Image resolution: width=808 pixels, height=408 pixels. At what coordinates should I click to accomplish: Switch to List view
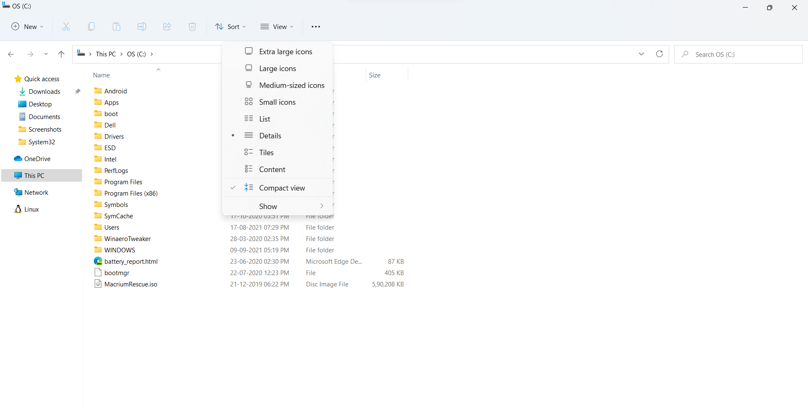pos(278,119)
